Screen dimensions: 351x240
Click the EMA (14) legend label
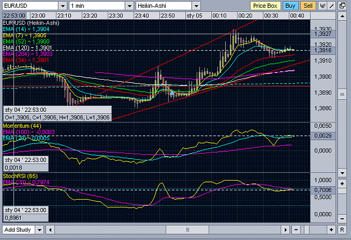[x=26, y=29]
